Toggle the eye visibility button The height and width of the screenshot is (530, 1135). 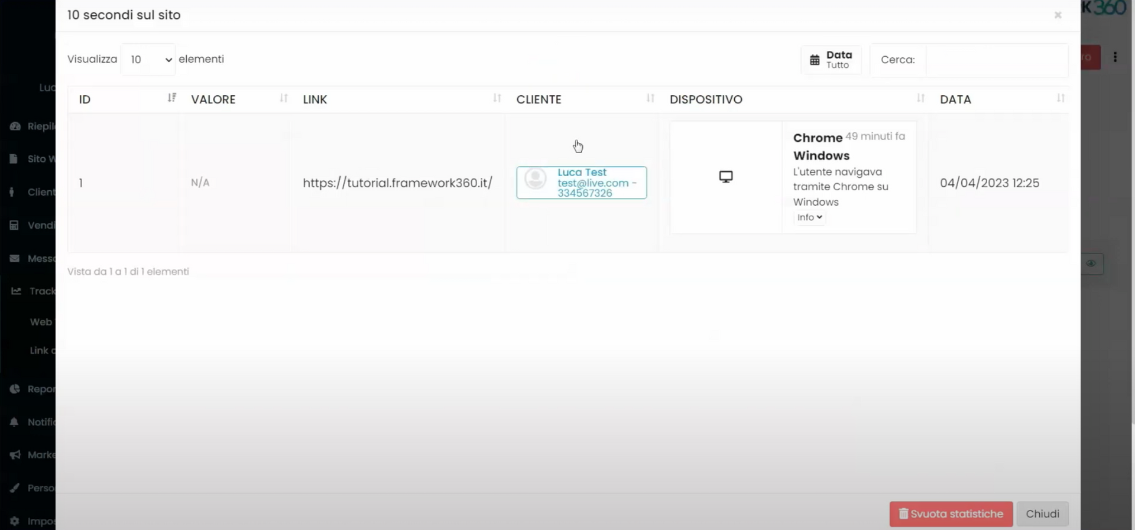[x=1091, y=264]
